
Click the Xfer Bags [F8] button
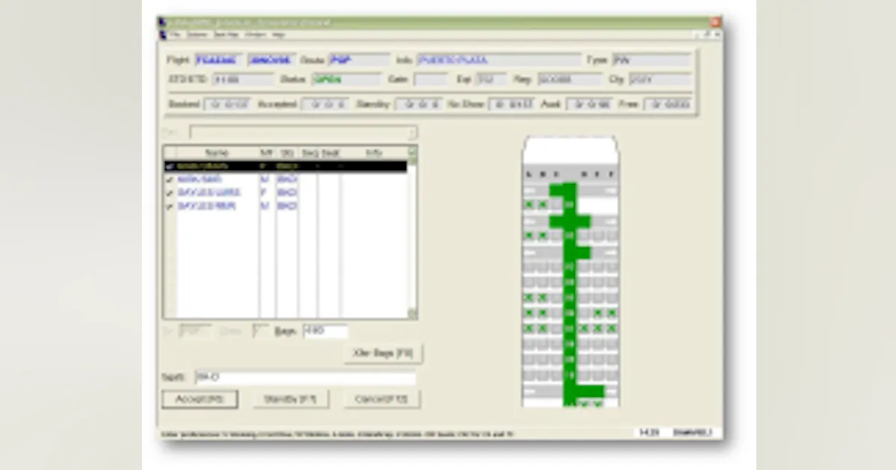(383, 353)
